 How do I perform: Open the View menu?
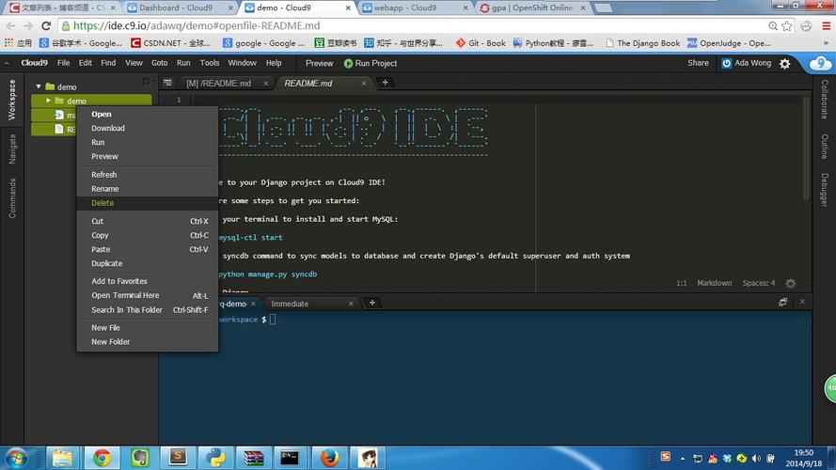point(134,63)
